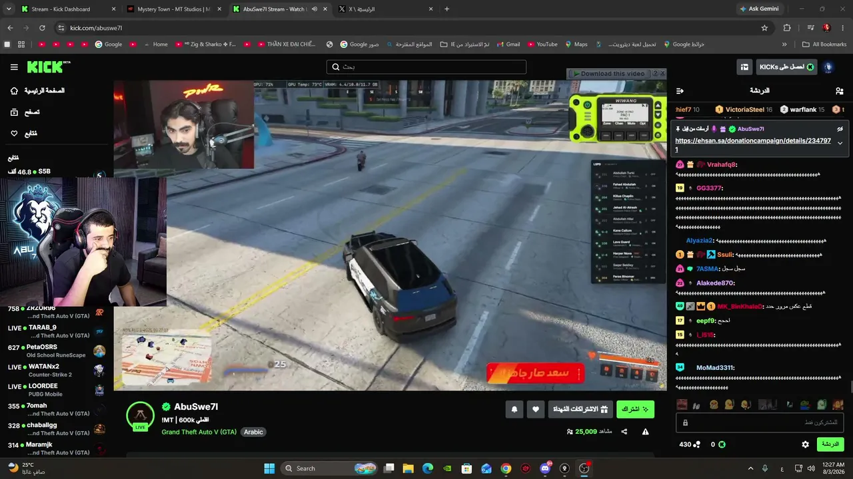
Task: Go to the Kick logo home page
Action: pos(49,67)
